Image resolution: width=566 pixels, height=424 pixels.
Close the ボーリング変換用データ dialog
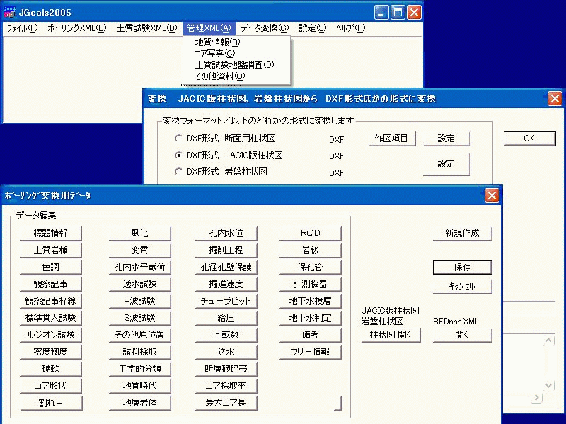[492, 196]
